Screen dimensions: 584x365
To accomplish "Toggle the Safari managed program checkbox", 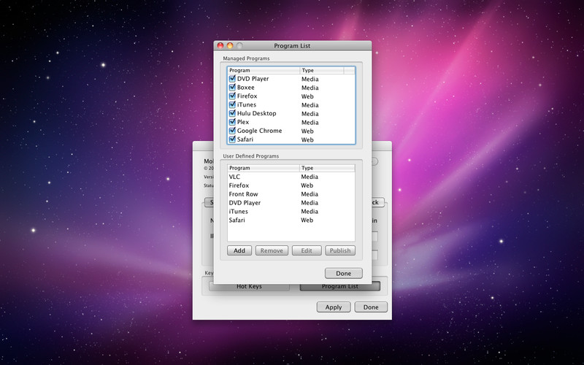I will point(232,139).
